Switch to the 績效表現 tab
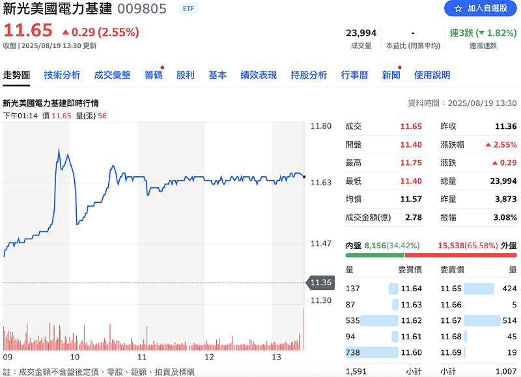This screenshot has height=377, width=521. click(x=259, y=75)
